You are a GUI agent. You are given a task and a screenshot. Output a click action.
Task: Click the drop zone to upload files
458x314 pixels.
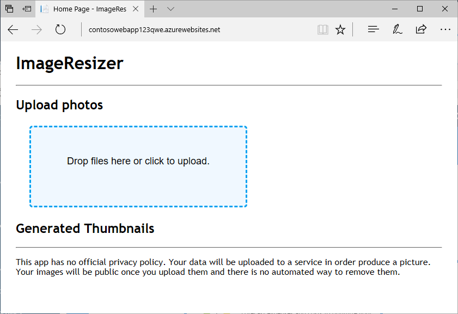tap(138, 167)
